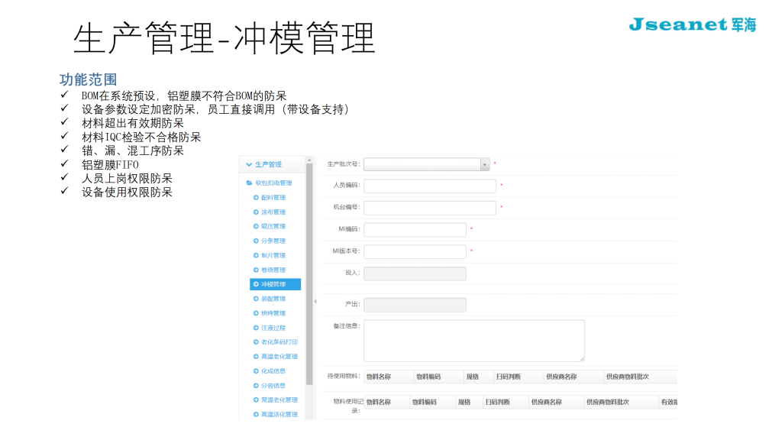
Task: Click the folder icon beside 软包扣电管理
Action: pyautogui.click(x=249, y=183)
